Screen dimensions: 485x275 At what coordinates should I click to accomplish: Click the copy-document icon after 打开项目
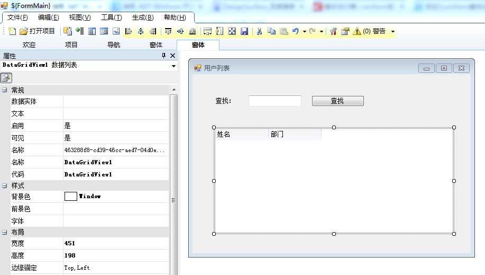click(x=67, y=31)
